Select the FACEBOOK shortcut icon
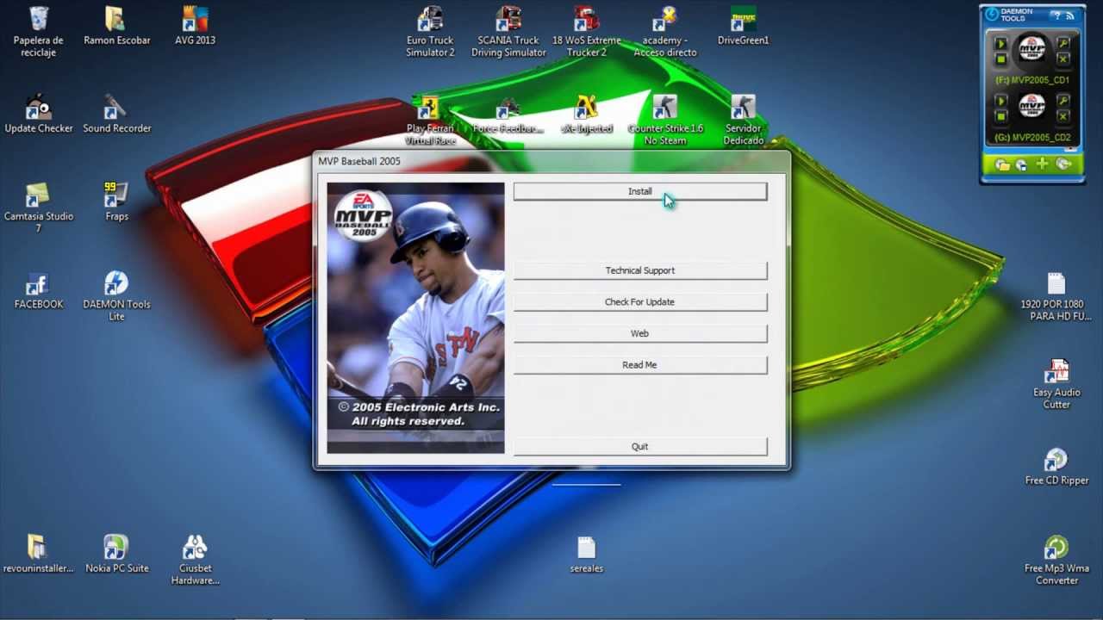 pyautogui.click(x=39, y=289)
